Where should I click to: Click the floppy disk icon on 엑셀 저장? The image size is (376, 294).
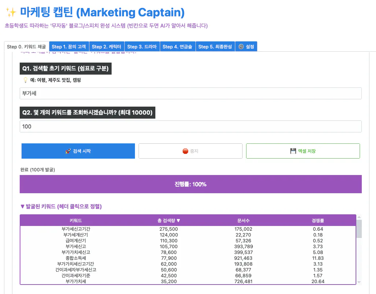point(294,151)
